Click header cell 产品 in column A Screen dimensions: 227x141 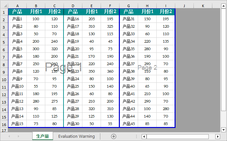17,12
